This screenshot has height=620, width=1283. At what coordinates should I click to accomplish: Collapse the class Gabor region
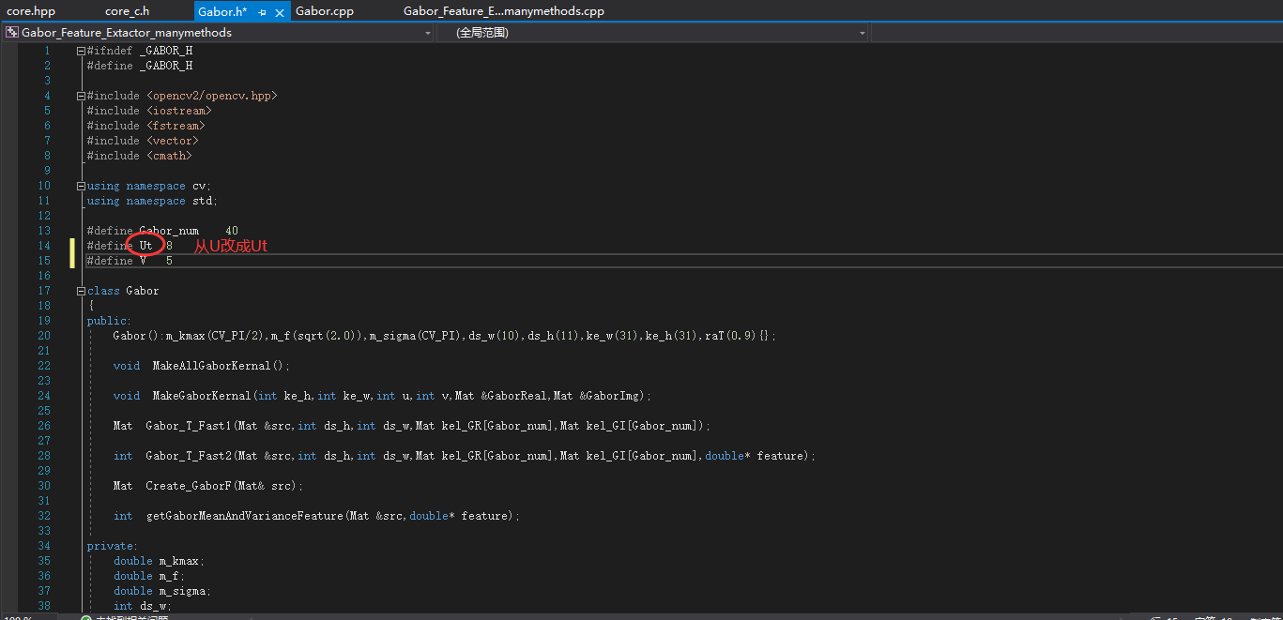tap(81, 291)
